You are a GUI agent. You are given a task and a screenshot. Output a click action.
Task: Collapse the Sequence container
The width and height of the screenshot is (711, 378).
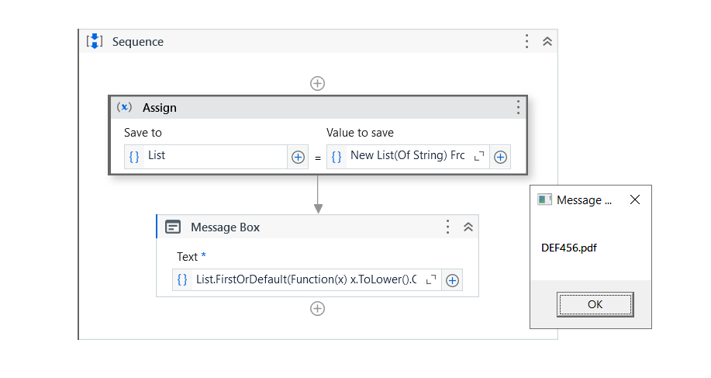coord(547,42)
